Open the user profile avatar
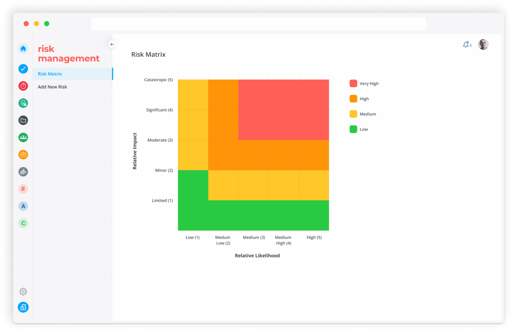This screenshot has width=513, height=332. coord(483,45)
